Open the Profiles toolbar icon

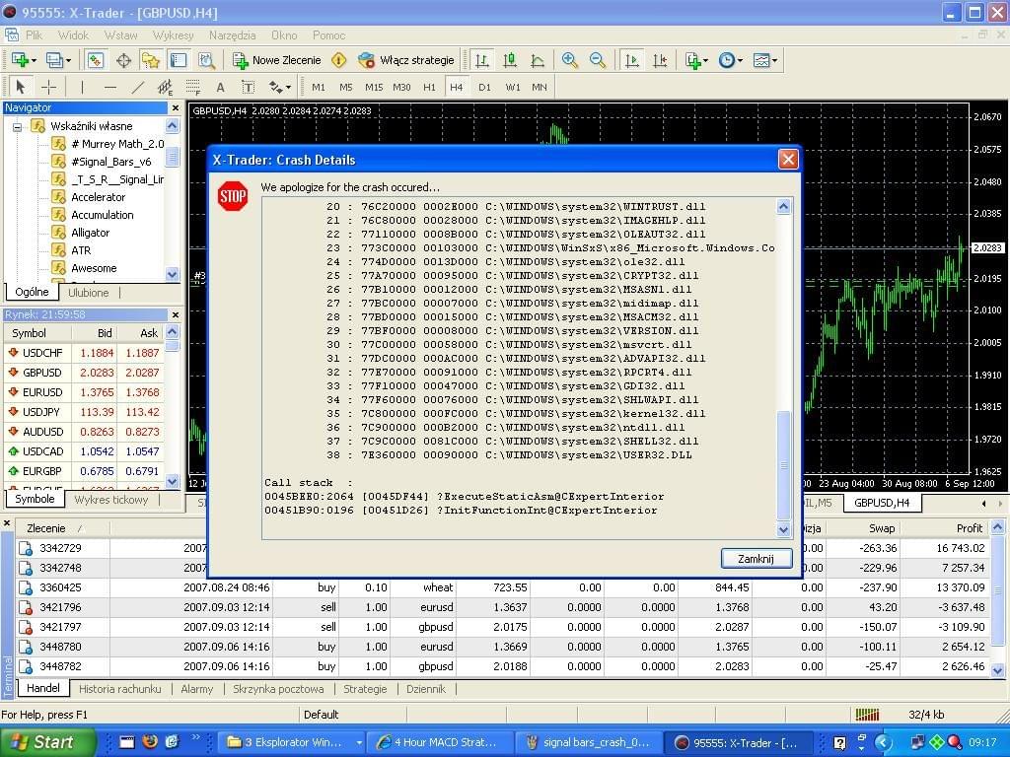tap(54, 60)
